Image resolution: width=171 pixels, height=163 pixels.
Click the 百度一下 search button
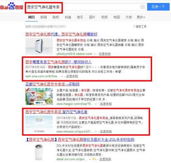[x=158, y=7]
